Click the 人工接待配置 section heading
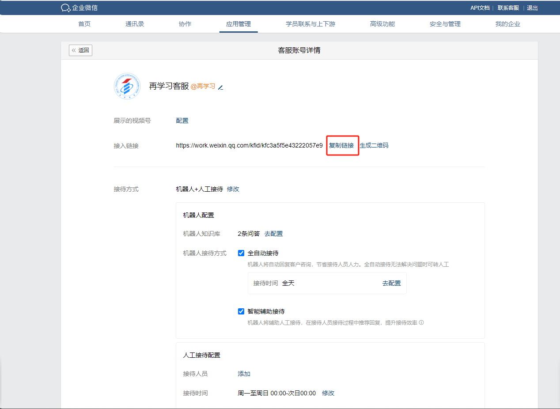 tap(202, 355)
